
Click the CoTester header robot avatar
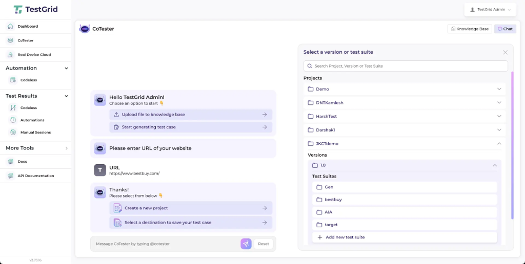coord(85,29)
